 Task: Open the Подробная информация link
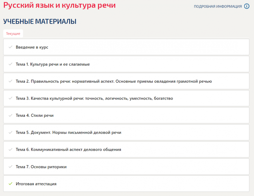click(218, 7)
